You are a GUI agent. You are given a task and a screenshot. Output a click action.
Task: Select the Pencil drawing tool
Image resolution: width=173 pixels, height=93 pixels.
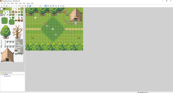(33, 6)
